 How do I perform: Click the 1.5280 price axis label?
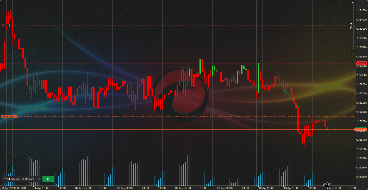362,75
